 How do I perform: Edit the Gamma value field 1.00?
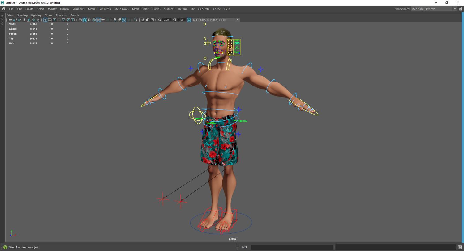click(181, 20)
